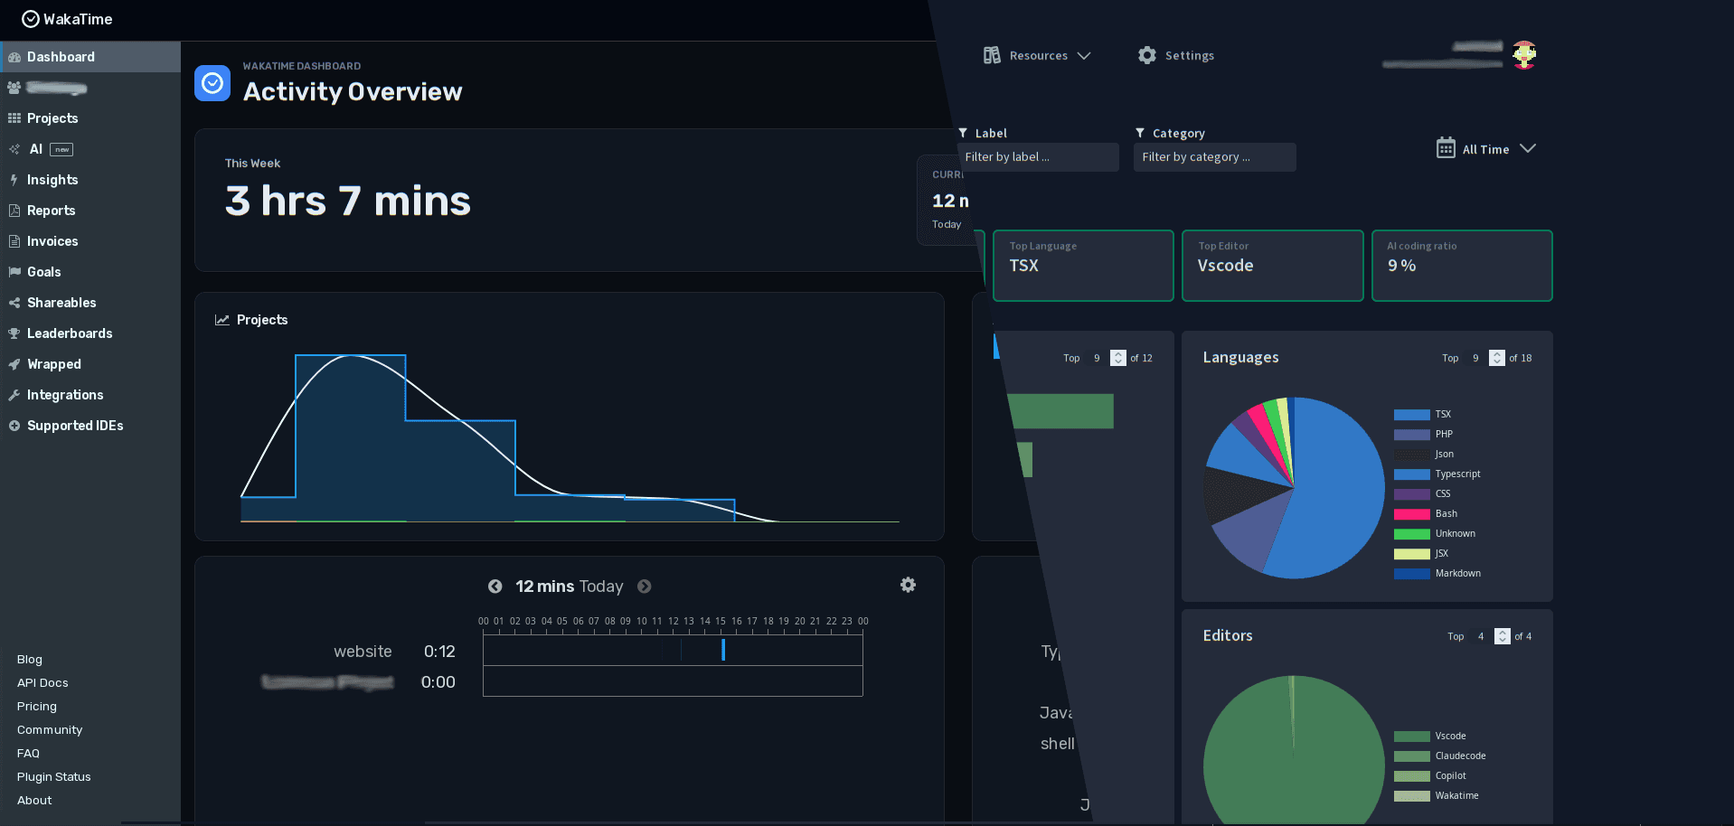Open the AI sidebar section
The height and width of the screenshot is (826, 1734).
pos(90,149)
